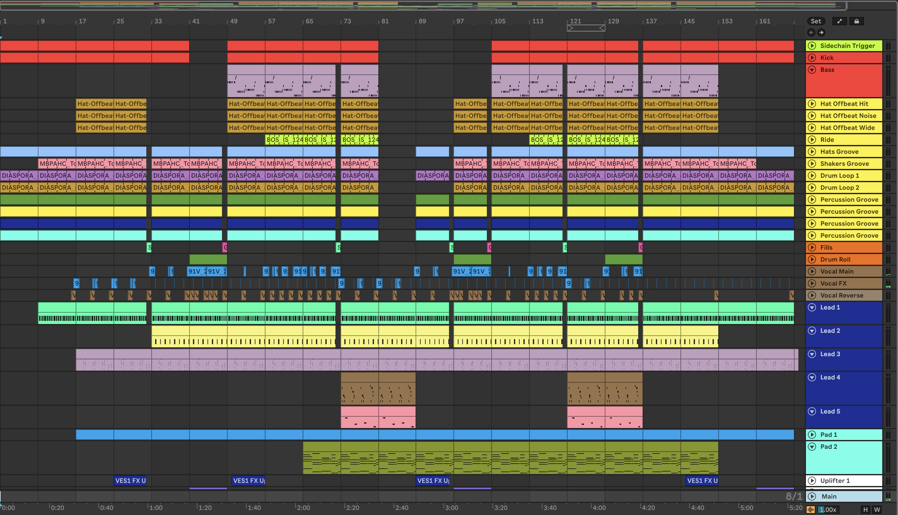Select the first VES1 FX clip

click(130, 481)
